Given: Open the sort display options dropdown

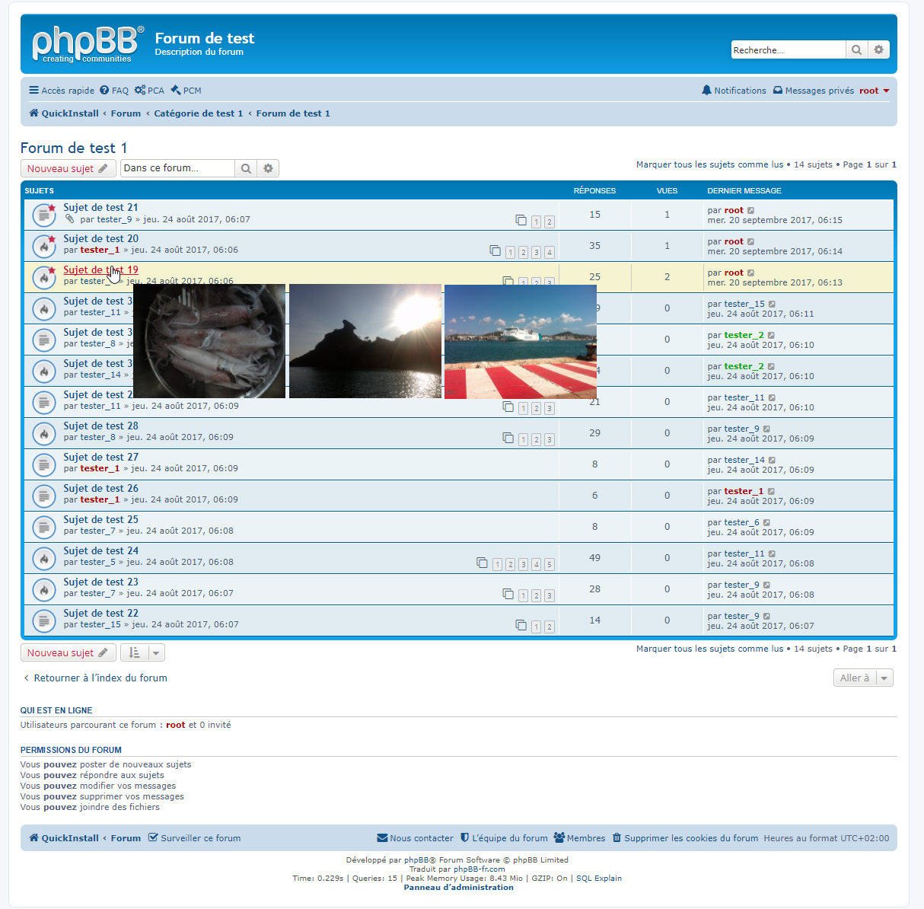Looking at the screenshot, I should point(142,652).
